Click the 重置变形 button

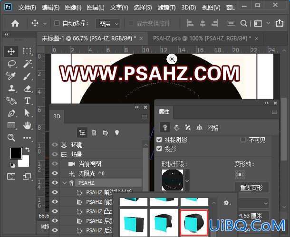[251, 188]
